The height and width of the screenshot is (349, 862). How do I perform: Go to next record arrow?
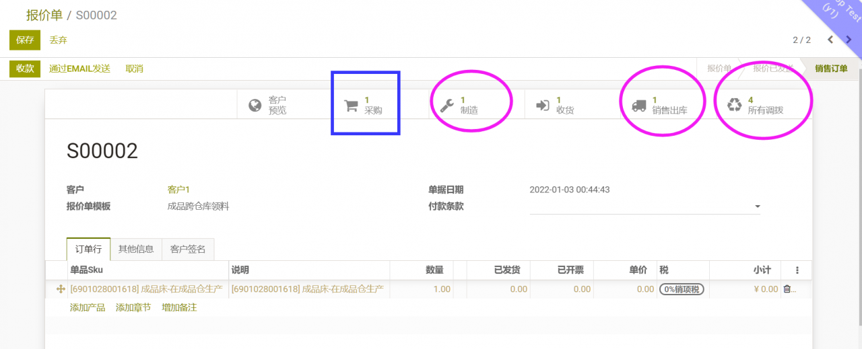coord(849,40)
